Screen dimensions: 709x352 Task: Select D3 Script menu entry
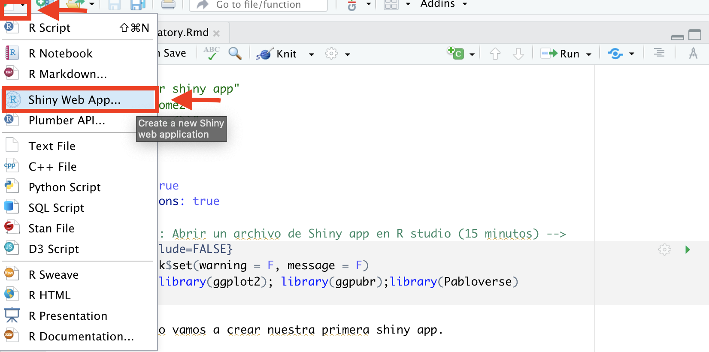[x=78, y=249]
